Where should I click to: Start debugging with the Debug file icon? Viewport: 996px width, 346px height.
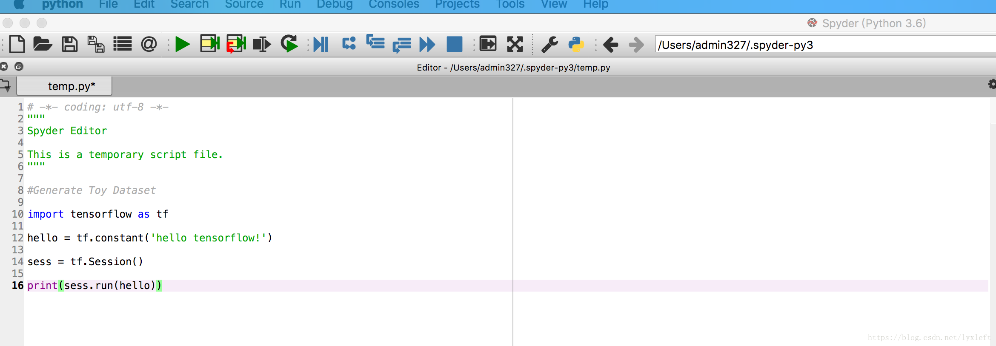[321, 44]
